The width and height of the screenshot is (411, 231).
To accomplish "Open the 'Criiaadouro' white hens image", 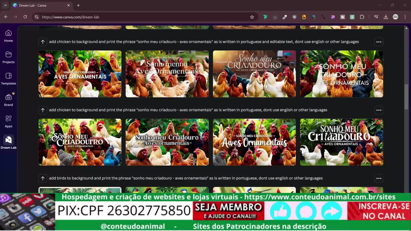I will (342, 142).
